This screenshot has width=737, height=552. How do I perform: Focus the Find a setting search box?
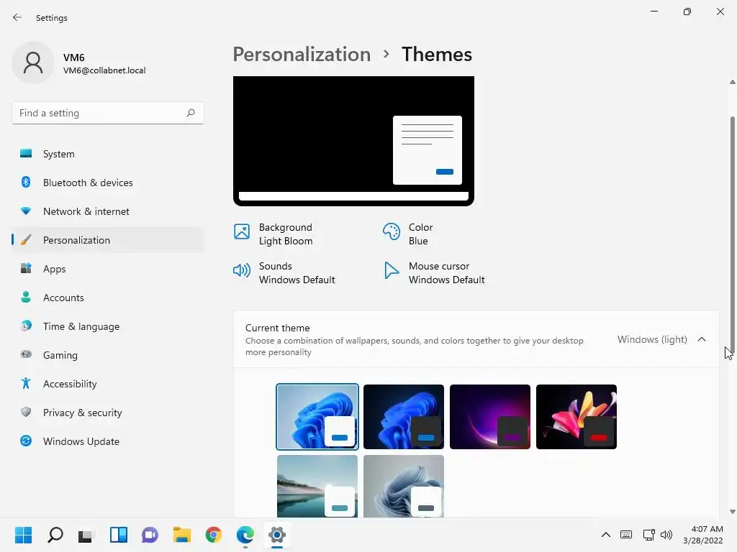pos(108,113)
